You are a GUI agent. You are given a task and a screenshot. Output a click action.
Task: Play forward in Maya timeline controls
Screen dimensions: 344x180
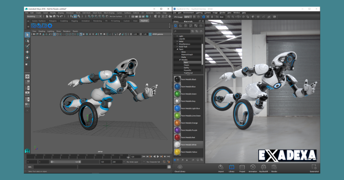(158, 156)
